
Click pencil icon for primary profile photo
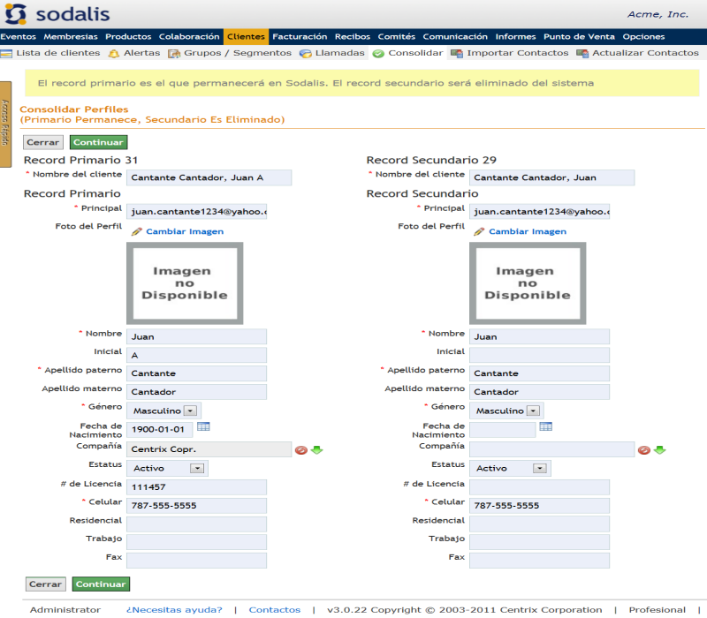click(136, 231)
